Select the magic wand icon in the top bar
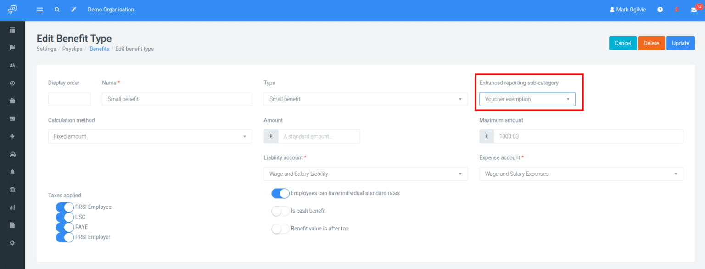This screenshot has height=269, width=705. click(73, 9)
